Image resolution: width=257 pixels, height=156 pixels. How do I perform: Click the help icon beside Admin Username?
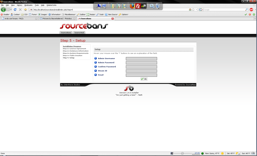coord(95,58)
